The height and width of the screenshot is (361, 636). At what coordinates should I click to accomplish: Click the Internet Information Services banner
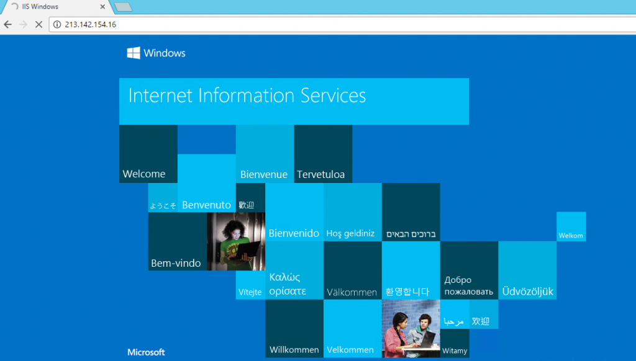pyautogui.click(x=294, y=101)
